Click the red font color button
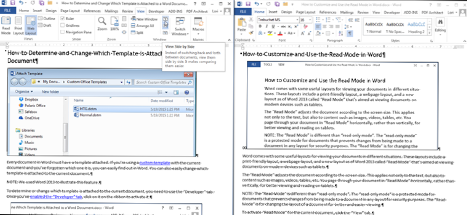 click(280, 33)
